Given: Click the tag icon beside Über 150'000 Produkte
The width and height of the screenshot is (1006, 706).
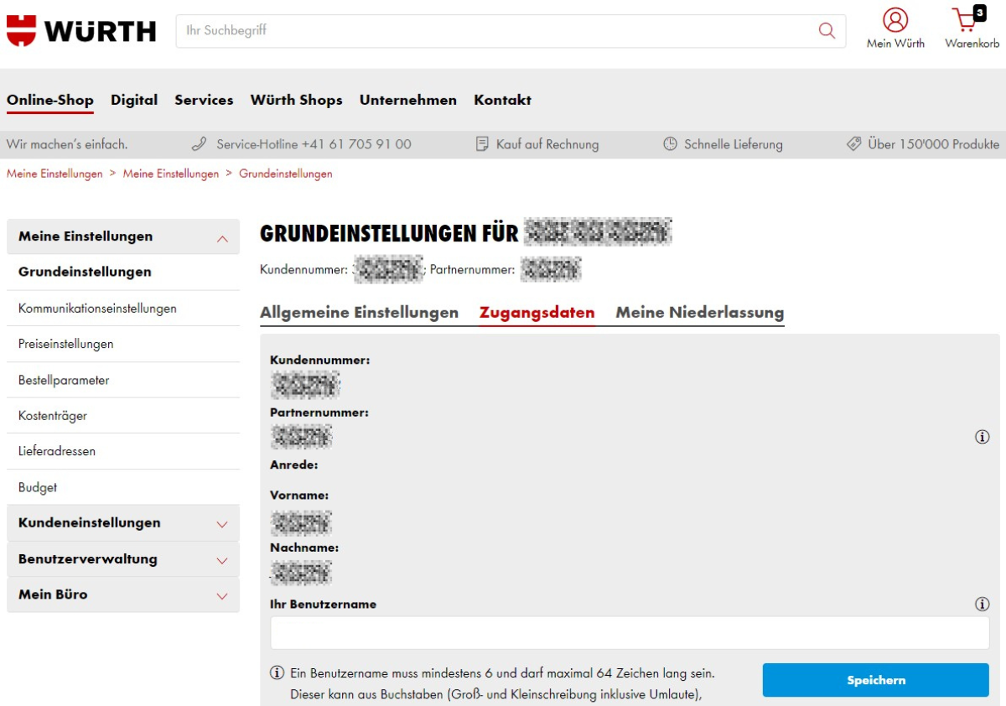Looking at the screenshot, I should click(853, 144).
